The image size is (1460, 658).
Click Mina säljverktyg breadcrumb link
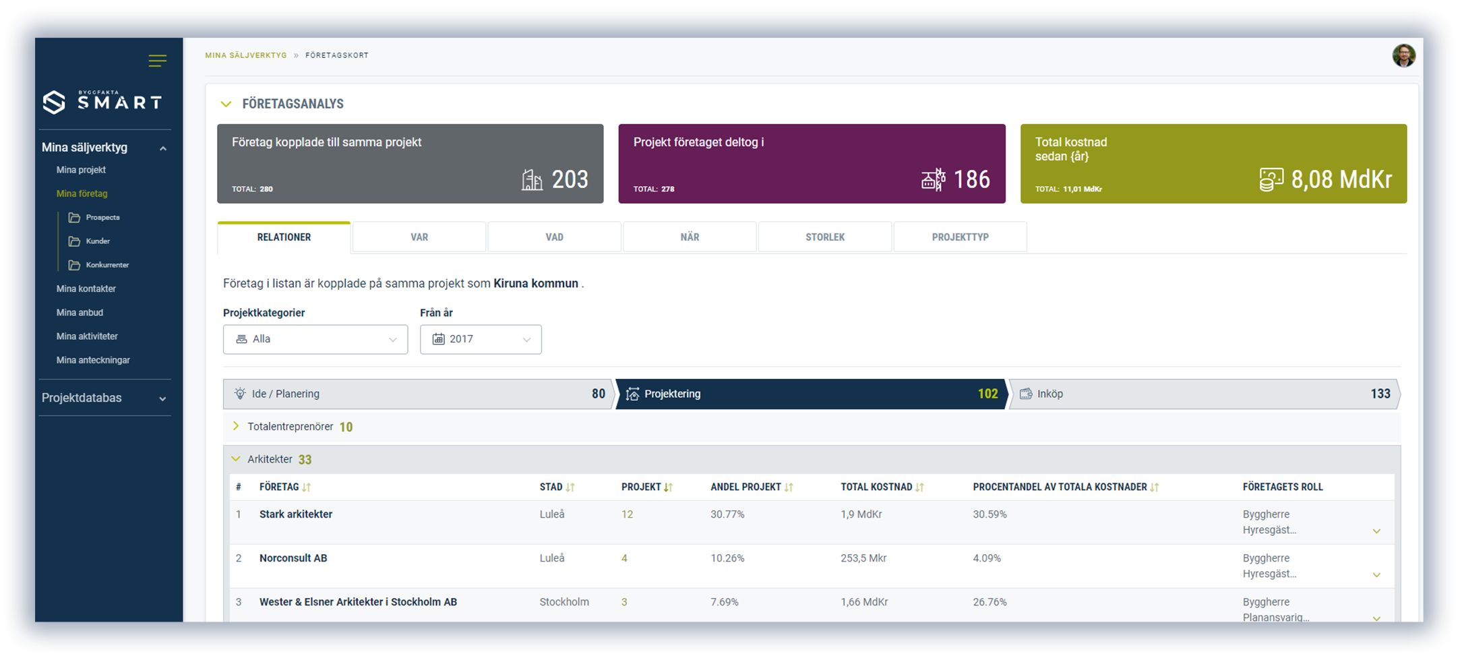point(246,55)
